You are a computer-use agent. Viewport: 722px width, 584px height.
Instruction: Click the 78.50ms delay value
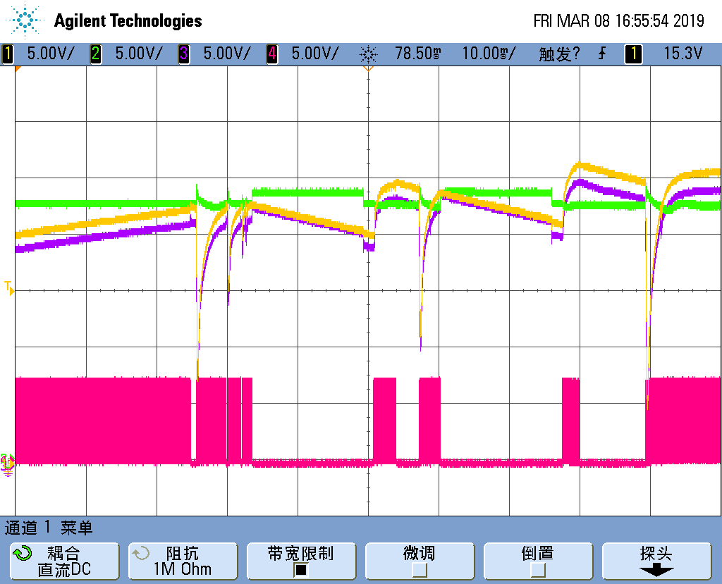pyautogui.click(x=417, y=54)
